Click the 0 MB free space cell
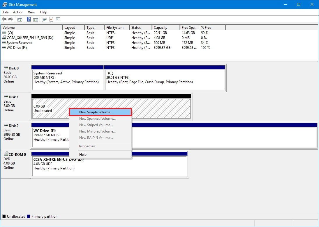319x227 pixels. pos(186,38)
